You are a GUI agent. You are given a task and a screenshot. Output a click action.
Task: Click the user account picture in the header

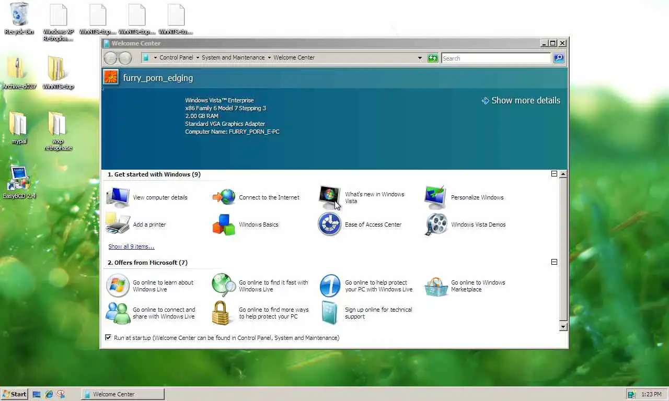pos(111,77)
